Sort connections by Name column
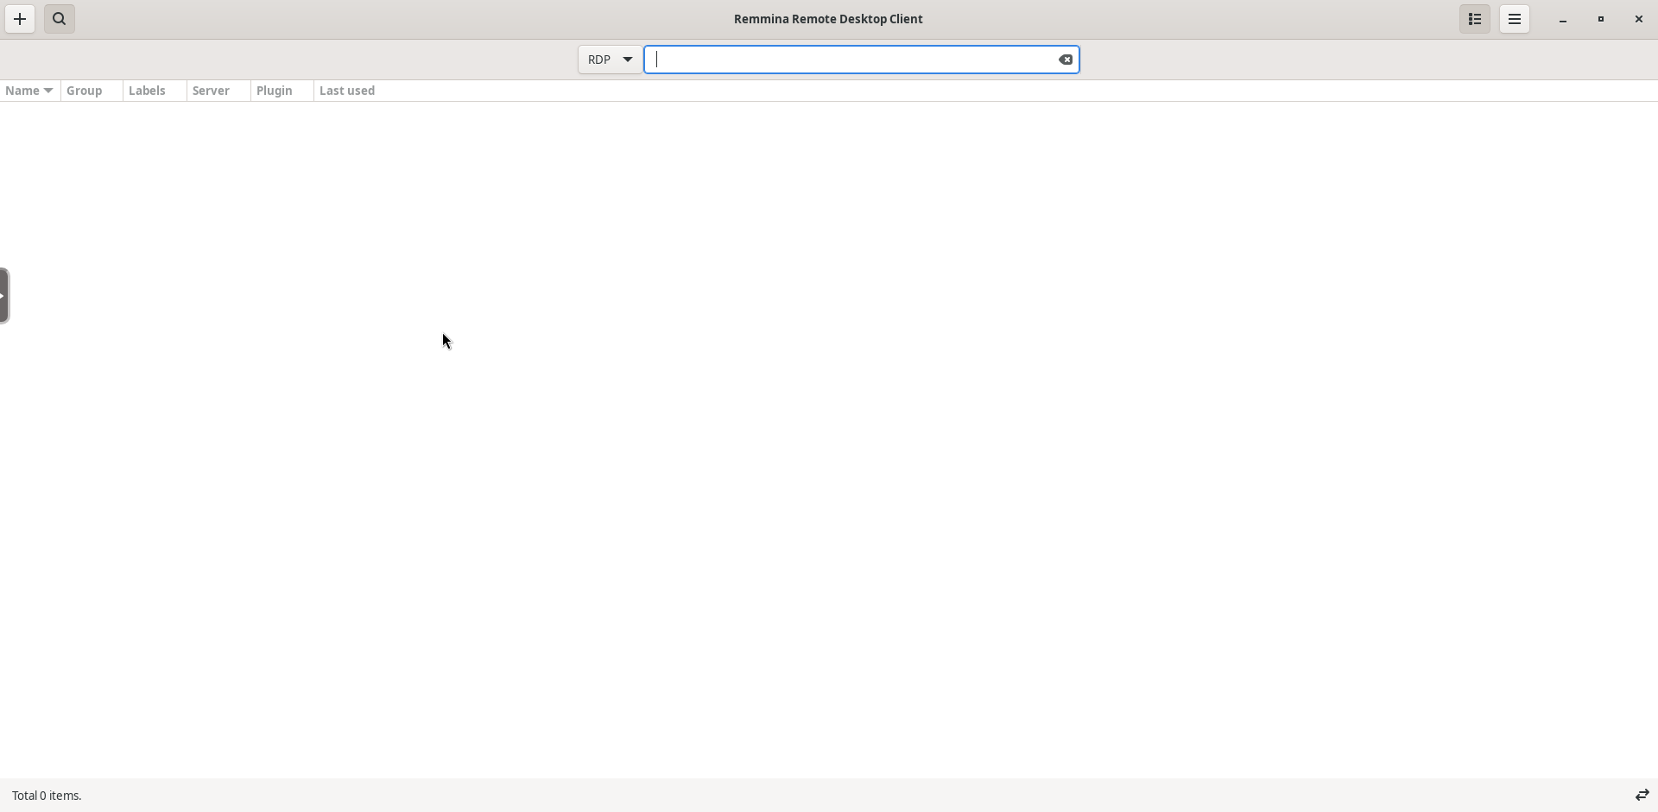The width and height of the screenshot is (1658, 812). (30, 91)
